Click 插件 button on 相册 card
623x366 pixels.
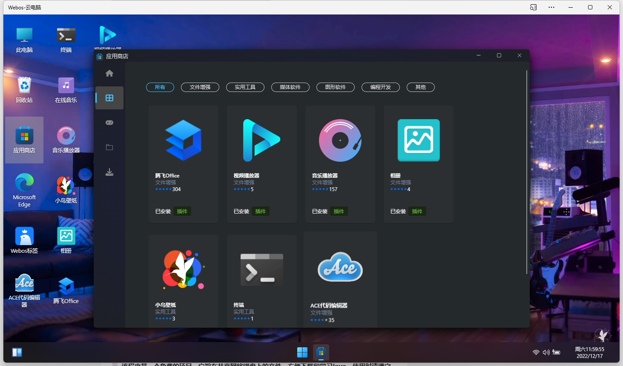(417, 212)
